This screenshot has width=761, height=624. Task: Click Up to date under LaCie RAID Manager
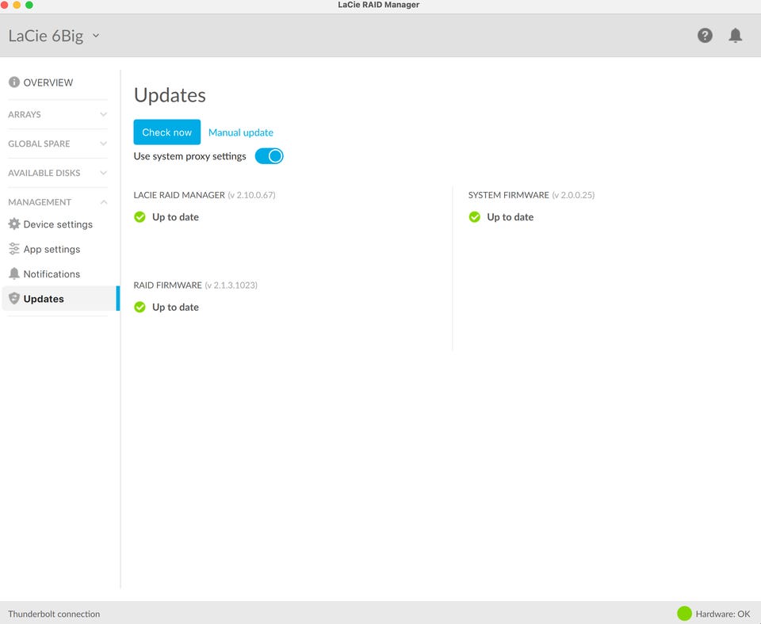pyautogui.click(x=175, y=217)
